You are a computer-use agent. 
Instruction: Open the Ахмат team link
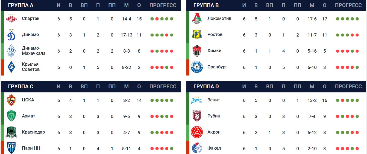pyautogui.click(x=28, y=116)
